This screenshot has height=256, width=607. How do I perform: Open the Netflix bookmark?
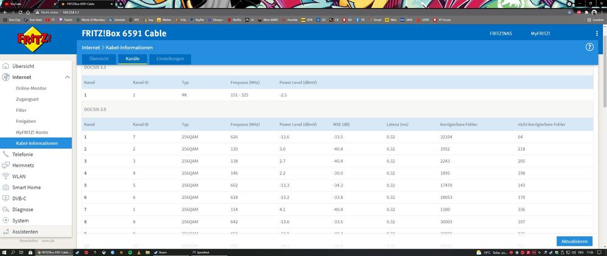click(235, 19)
